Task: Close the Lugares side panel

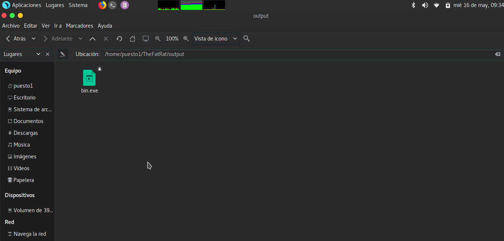Action: point(48,54)
